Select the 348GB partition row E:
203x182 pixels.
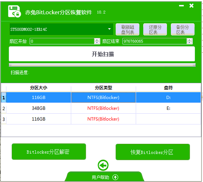pyautogui.click(x=101, y=108)
